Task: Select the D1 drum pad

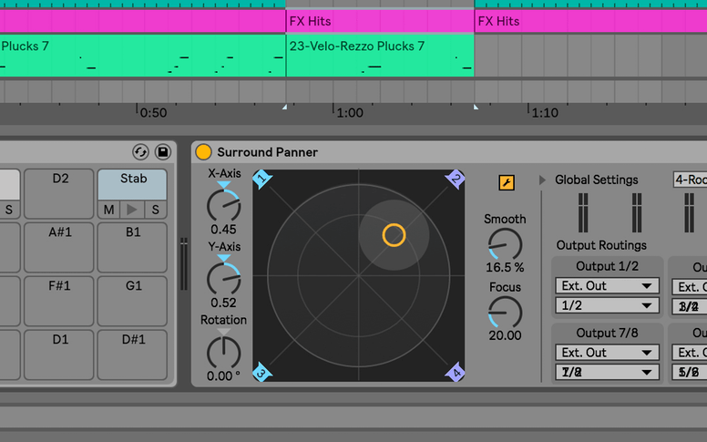Action: coord(59,355)
